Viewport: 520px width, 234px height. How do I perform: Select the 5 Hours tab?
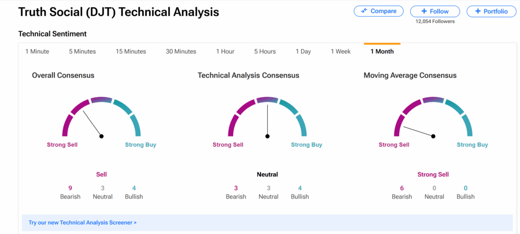[265, 51]
